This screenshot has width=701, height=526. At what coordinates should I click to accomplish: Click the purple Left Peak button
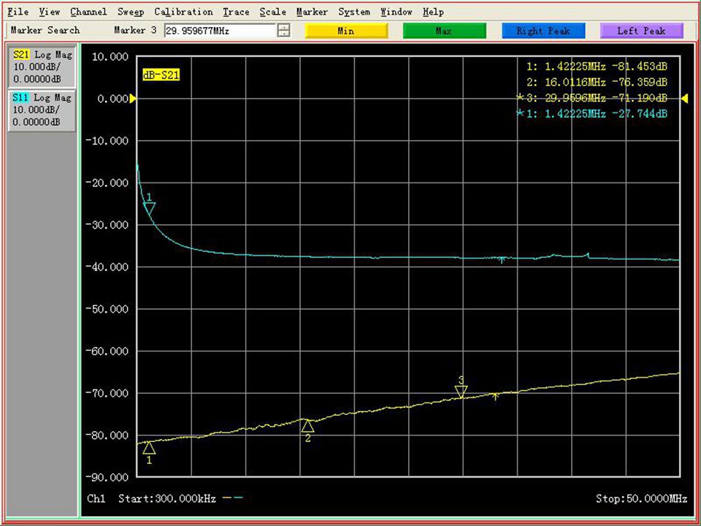click(x=641, y=31)
